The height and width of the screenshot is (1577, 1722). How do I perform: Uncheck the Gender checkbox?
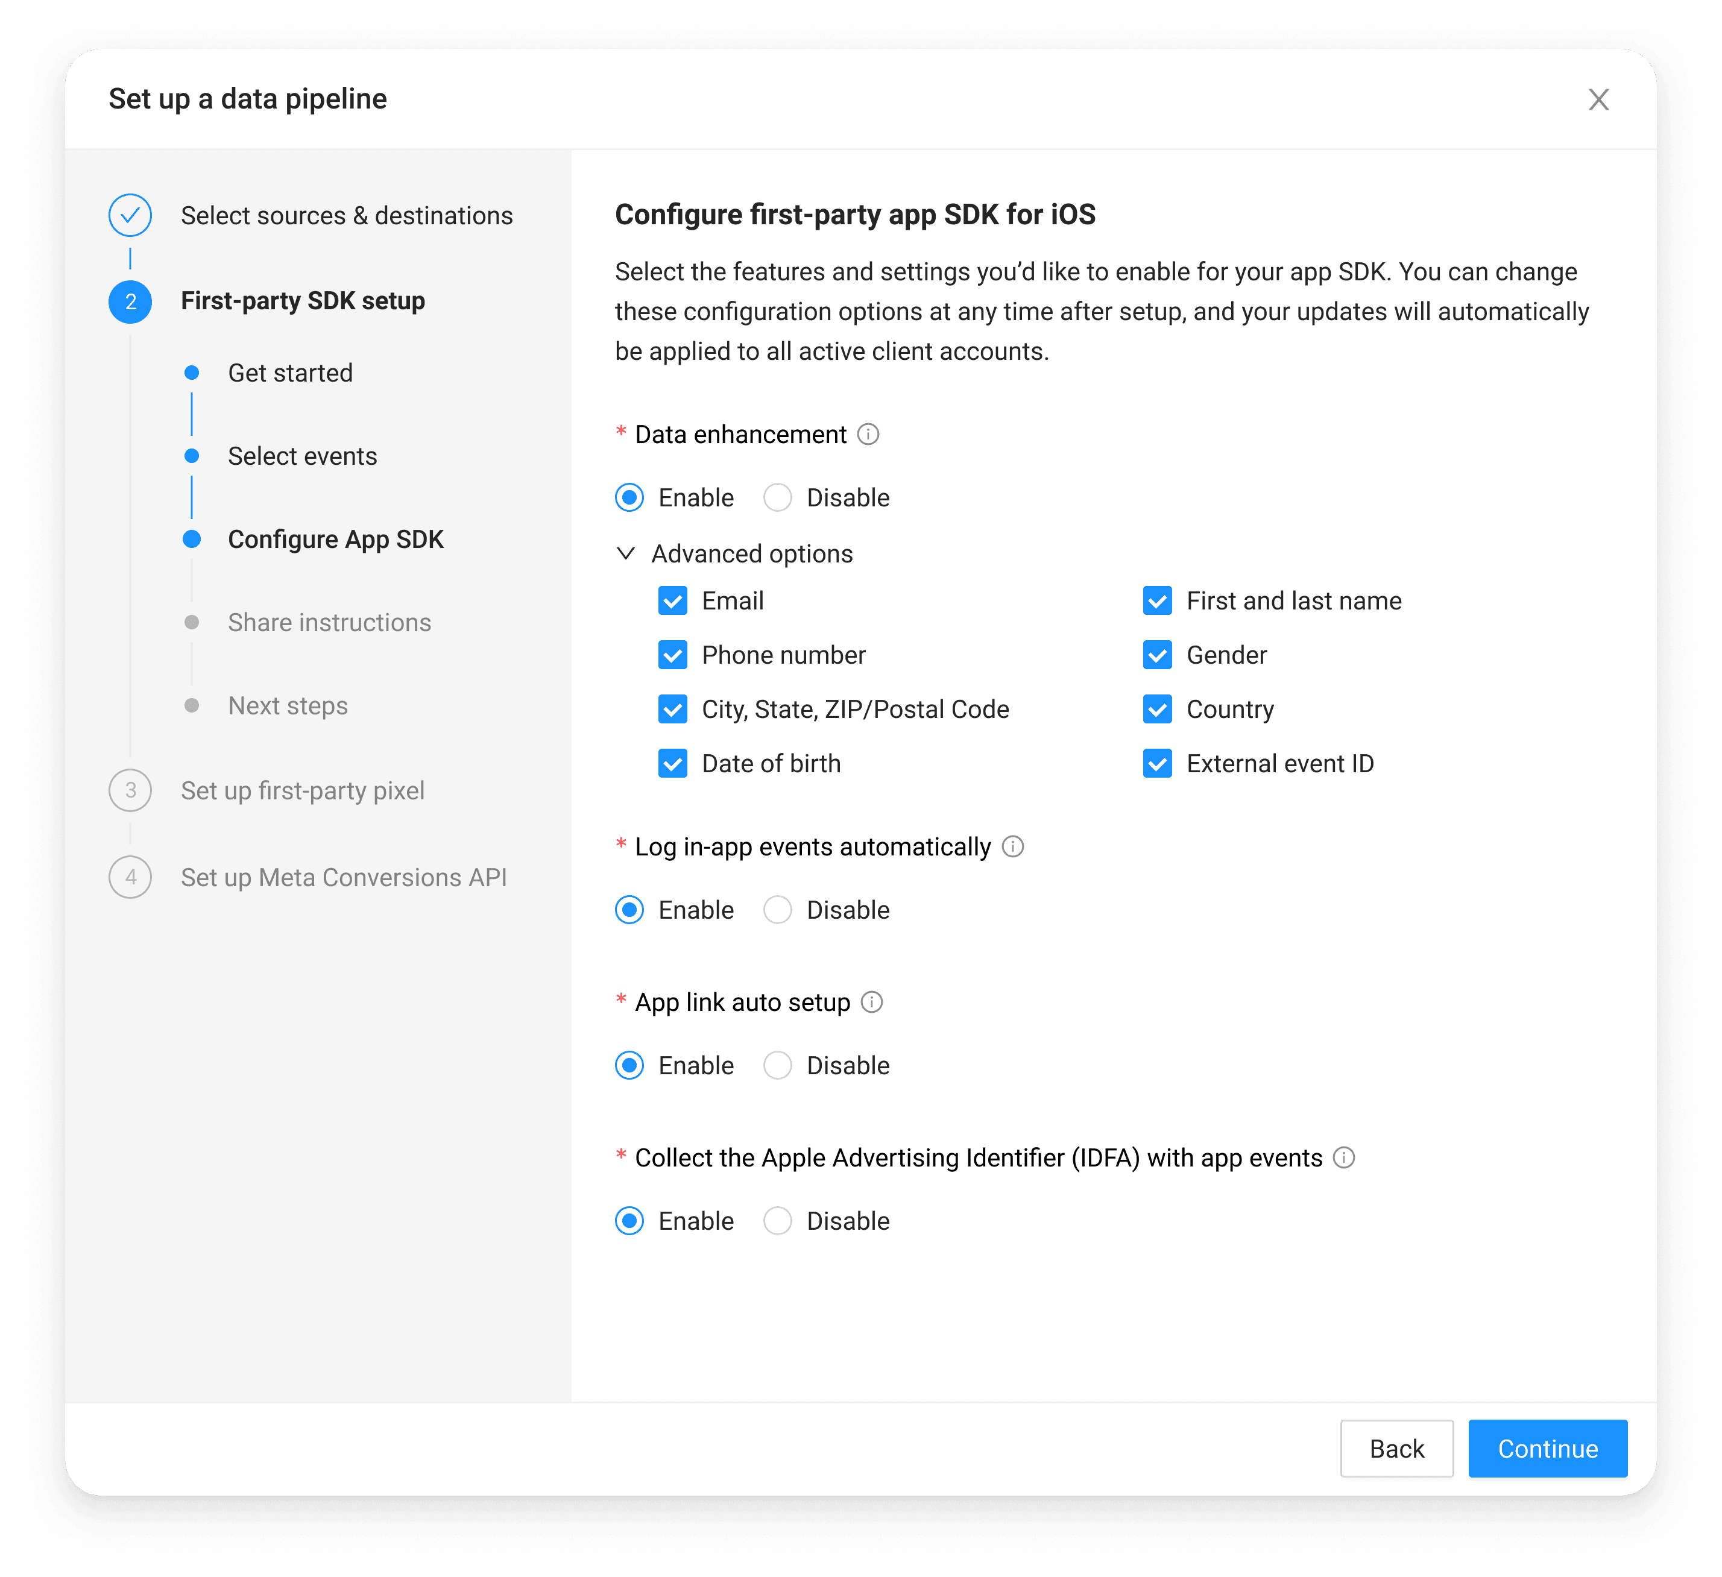[1158, 656]
